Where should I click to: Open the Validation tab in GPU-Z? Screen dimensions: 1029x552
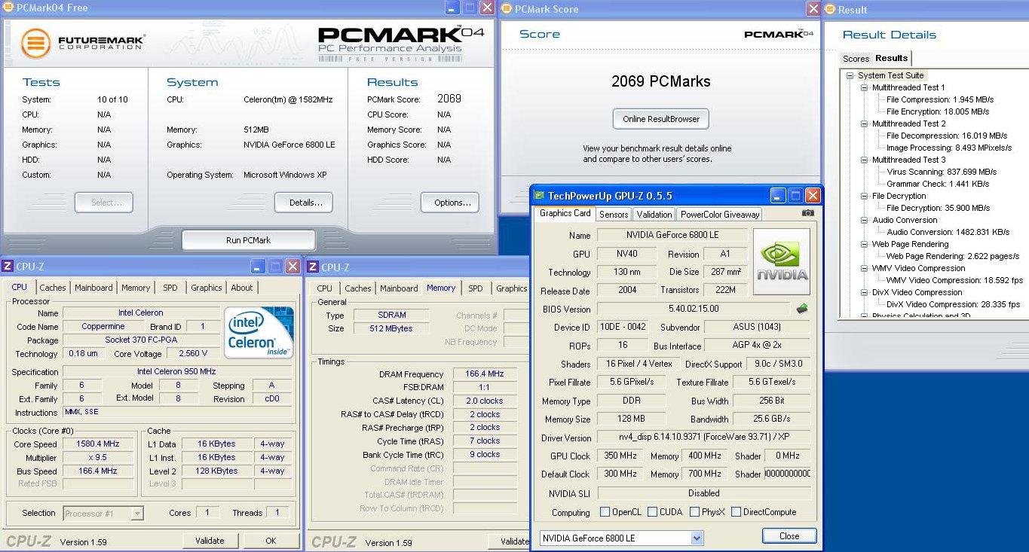point(654,215)
